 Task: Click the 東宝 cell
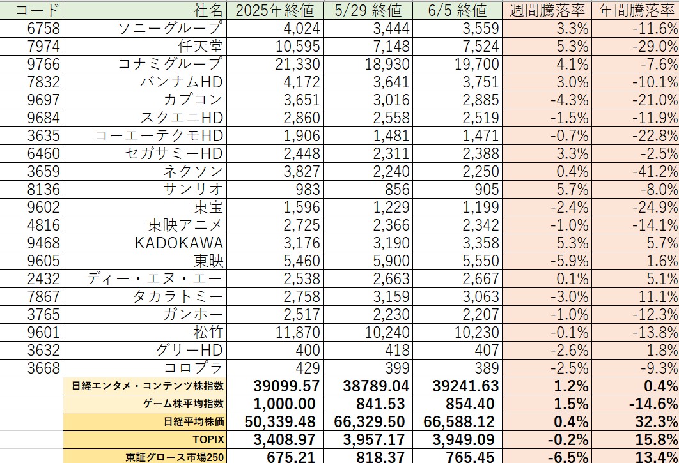[x=144, y=208]
